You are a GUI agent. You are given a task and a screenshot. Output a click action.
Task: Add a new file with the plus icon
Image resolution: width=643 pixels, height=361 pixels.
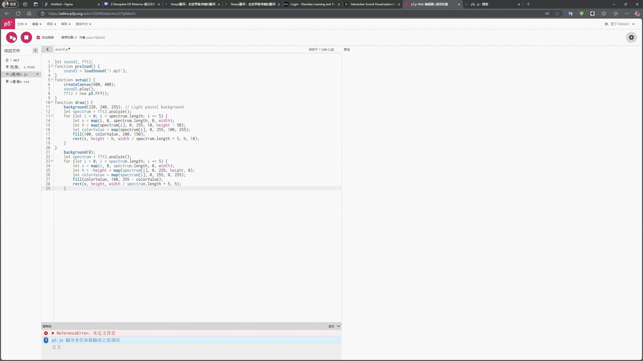35,50
